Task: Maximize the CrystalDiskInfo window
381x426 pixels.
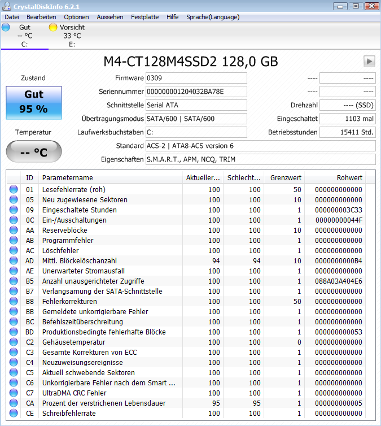Action: tap(356, 6)
